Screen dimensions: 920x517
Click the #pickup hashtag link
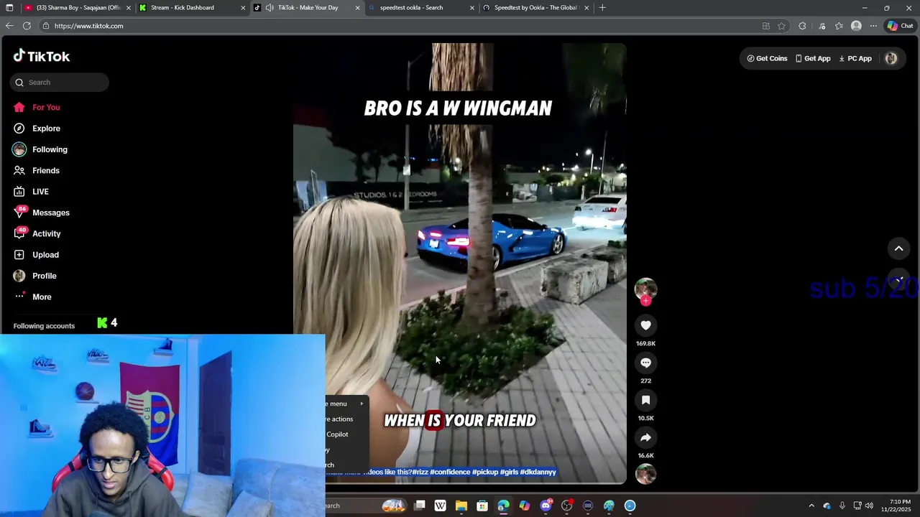point(485,472)
